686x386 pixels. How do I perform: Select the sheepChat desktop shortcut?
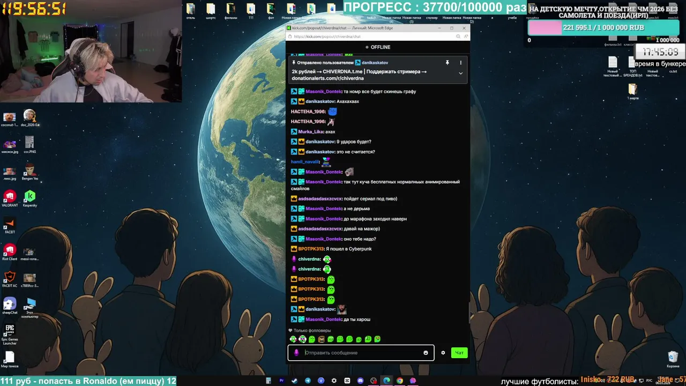(x=10, y=306)
